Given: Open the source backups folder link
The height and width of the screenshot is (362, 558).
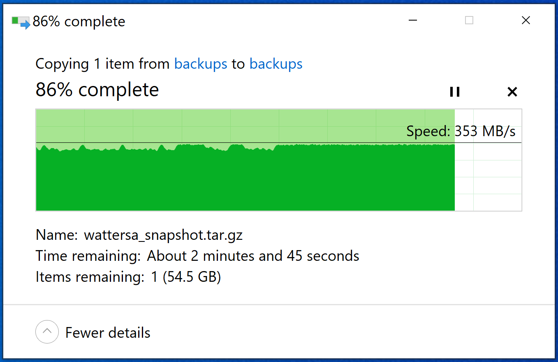Looking at the screenshot, I should click(201, 64).
